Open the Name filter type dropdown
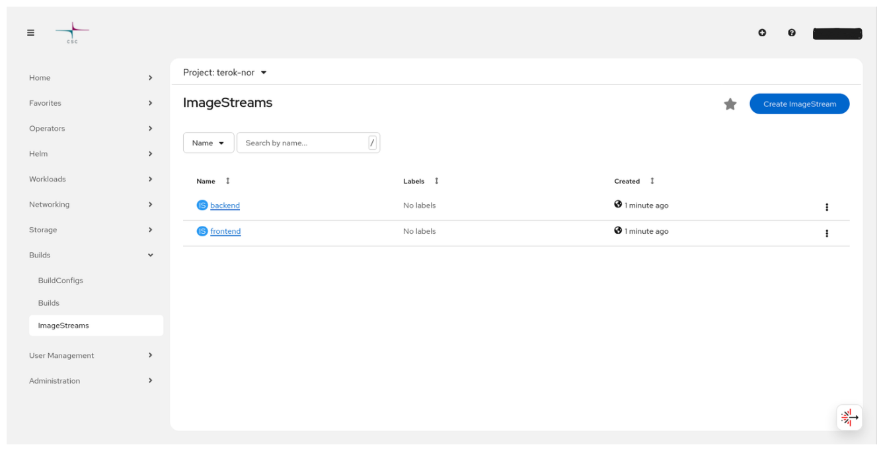Viewport: 883px width, 451px height. pos(208,143)
